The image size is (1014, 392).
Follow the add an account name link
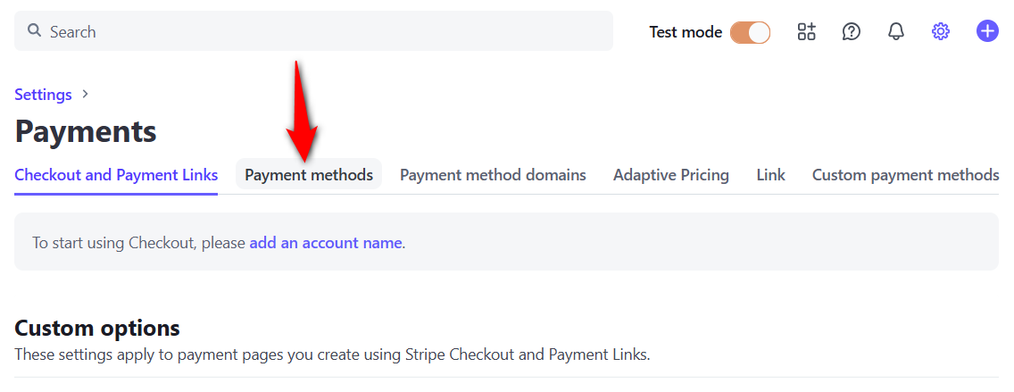tap(326, 243)
